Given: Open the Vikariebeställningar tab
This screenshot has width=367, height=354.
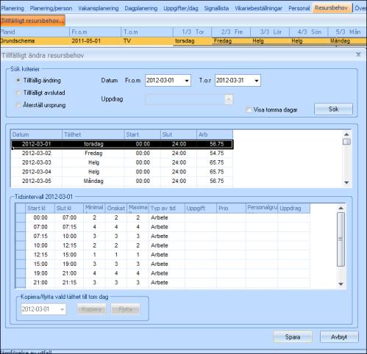Looking at the screenshot, I should 258,8.
